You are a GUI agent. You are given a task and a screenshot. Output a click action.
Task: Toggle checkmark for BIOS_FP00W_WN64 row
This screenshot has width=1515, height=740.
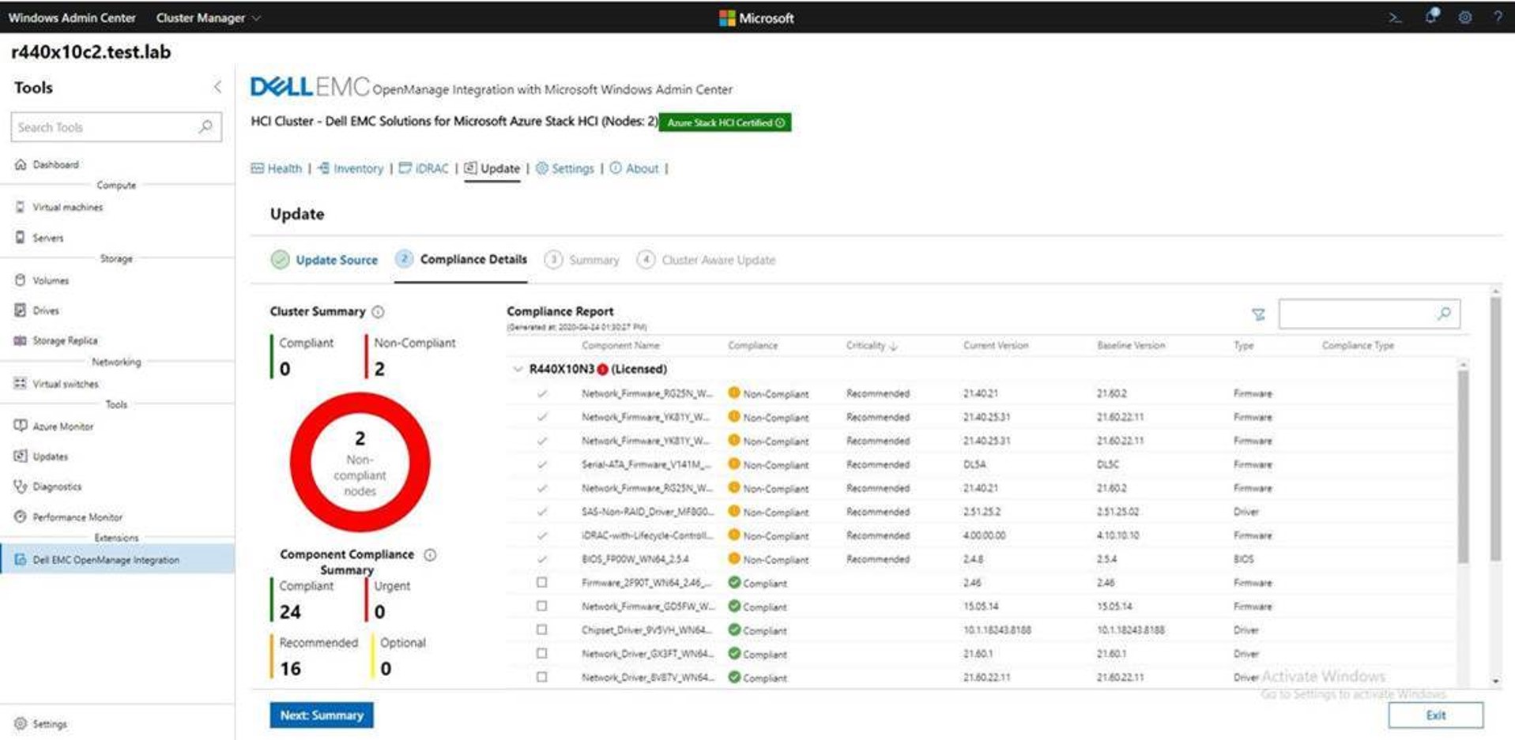pos(541,559)
